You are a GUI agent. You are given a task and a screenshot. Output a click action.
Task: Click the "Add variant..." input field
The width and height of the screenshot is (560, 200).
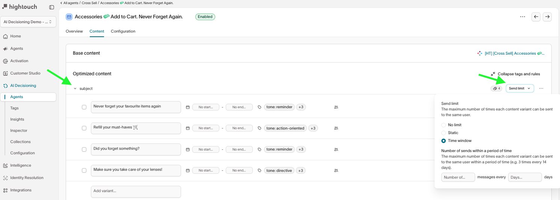click(x=136, y=191)
